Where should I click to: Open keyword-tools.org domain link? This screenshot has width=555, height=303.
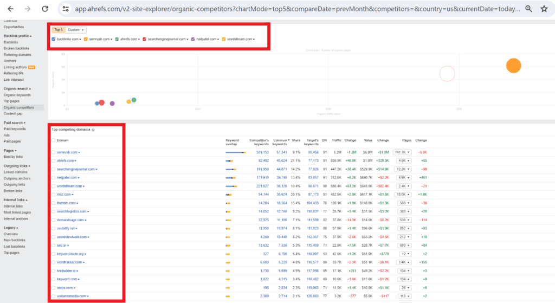coord(70,254)
